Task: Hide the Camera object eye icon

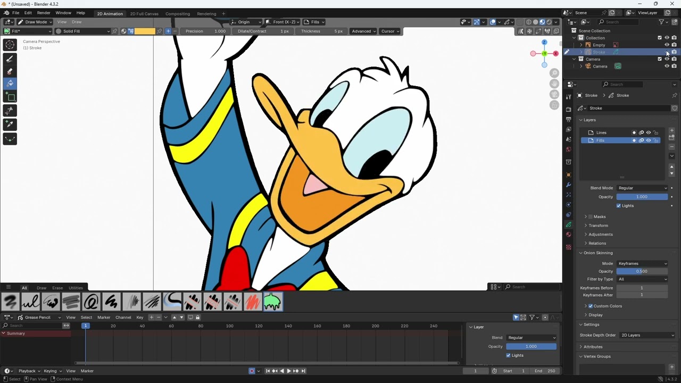Action: pyautogui.click(x=667, y=66)
